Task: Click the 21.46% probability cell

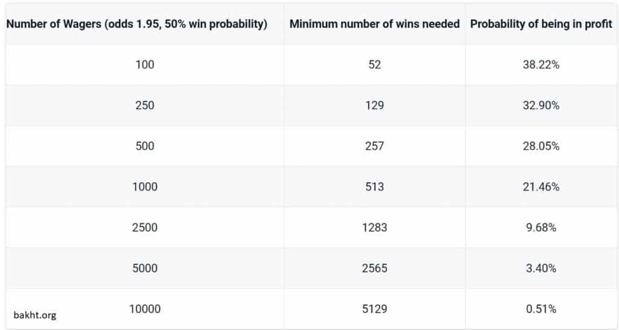Action: (541, 187)
